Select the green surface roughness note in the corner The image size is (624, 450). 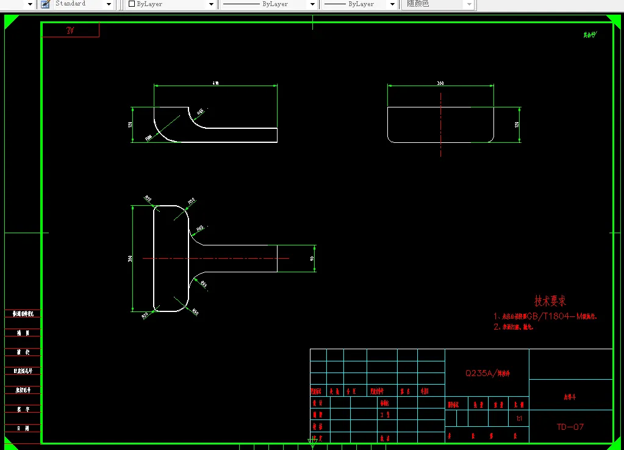590,35
